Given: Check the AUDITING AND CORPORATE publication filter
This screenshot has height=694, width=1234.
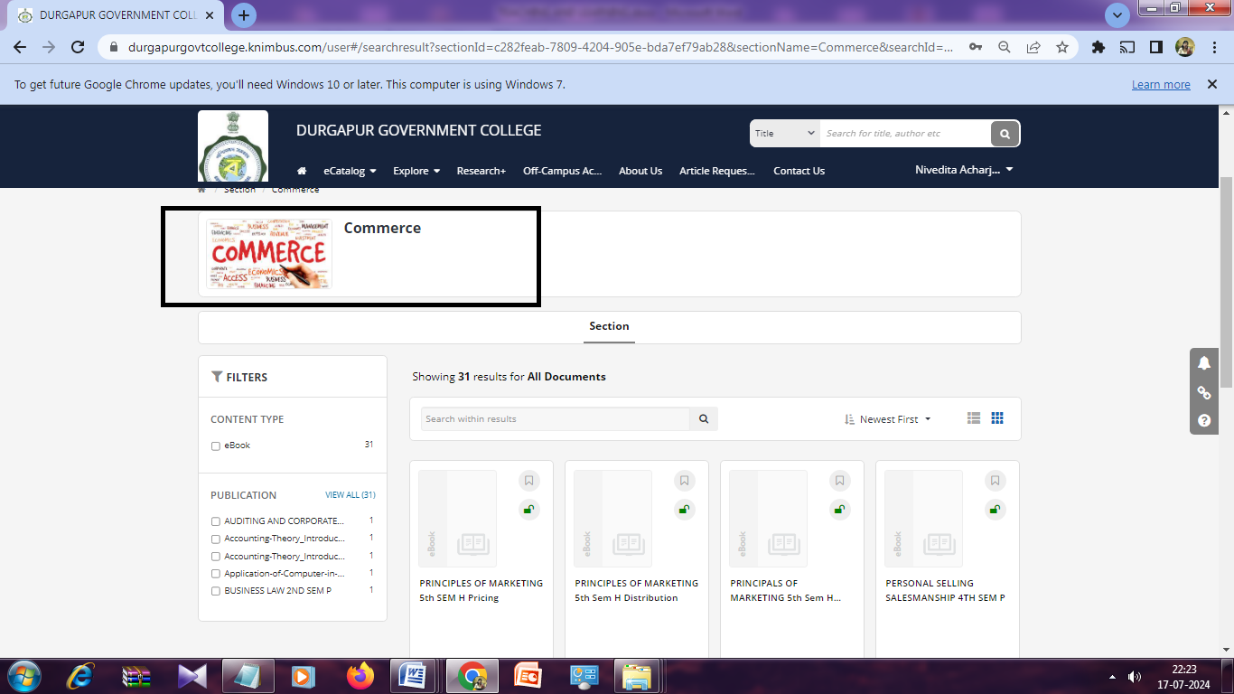Looking at the screenshot, I should point(216,521).
